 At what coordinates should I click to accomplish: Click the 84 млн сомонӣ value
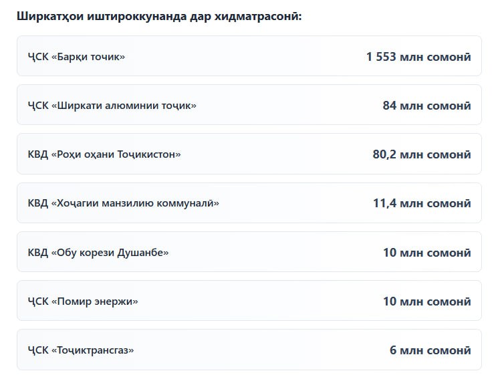426,106
